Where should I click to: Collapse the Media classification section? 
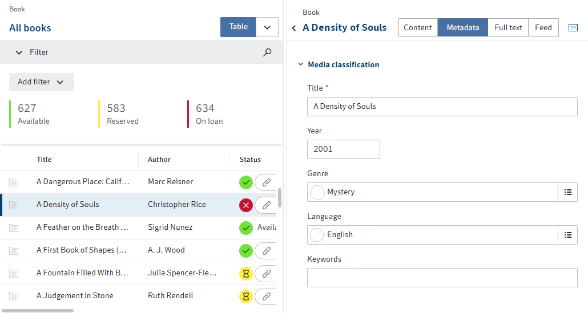pyautogui.click(x=301, y=65)
